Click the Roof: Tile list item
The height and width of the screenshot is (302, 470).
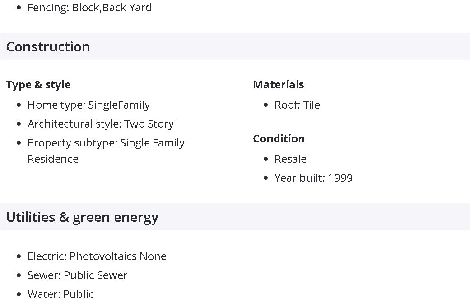pos(297,105)
